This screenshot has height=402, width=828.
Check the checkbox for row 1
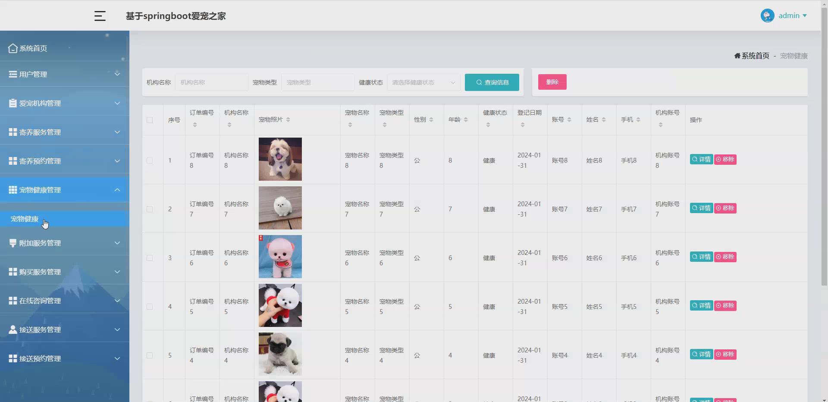click(x=150, y=160)
